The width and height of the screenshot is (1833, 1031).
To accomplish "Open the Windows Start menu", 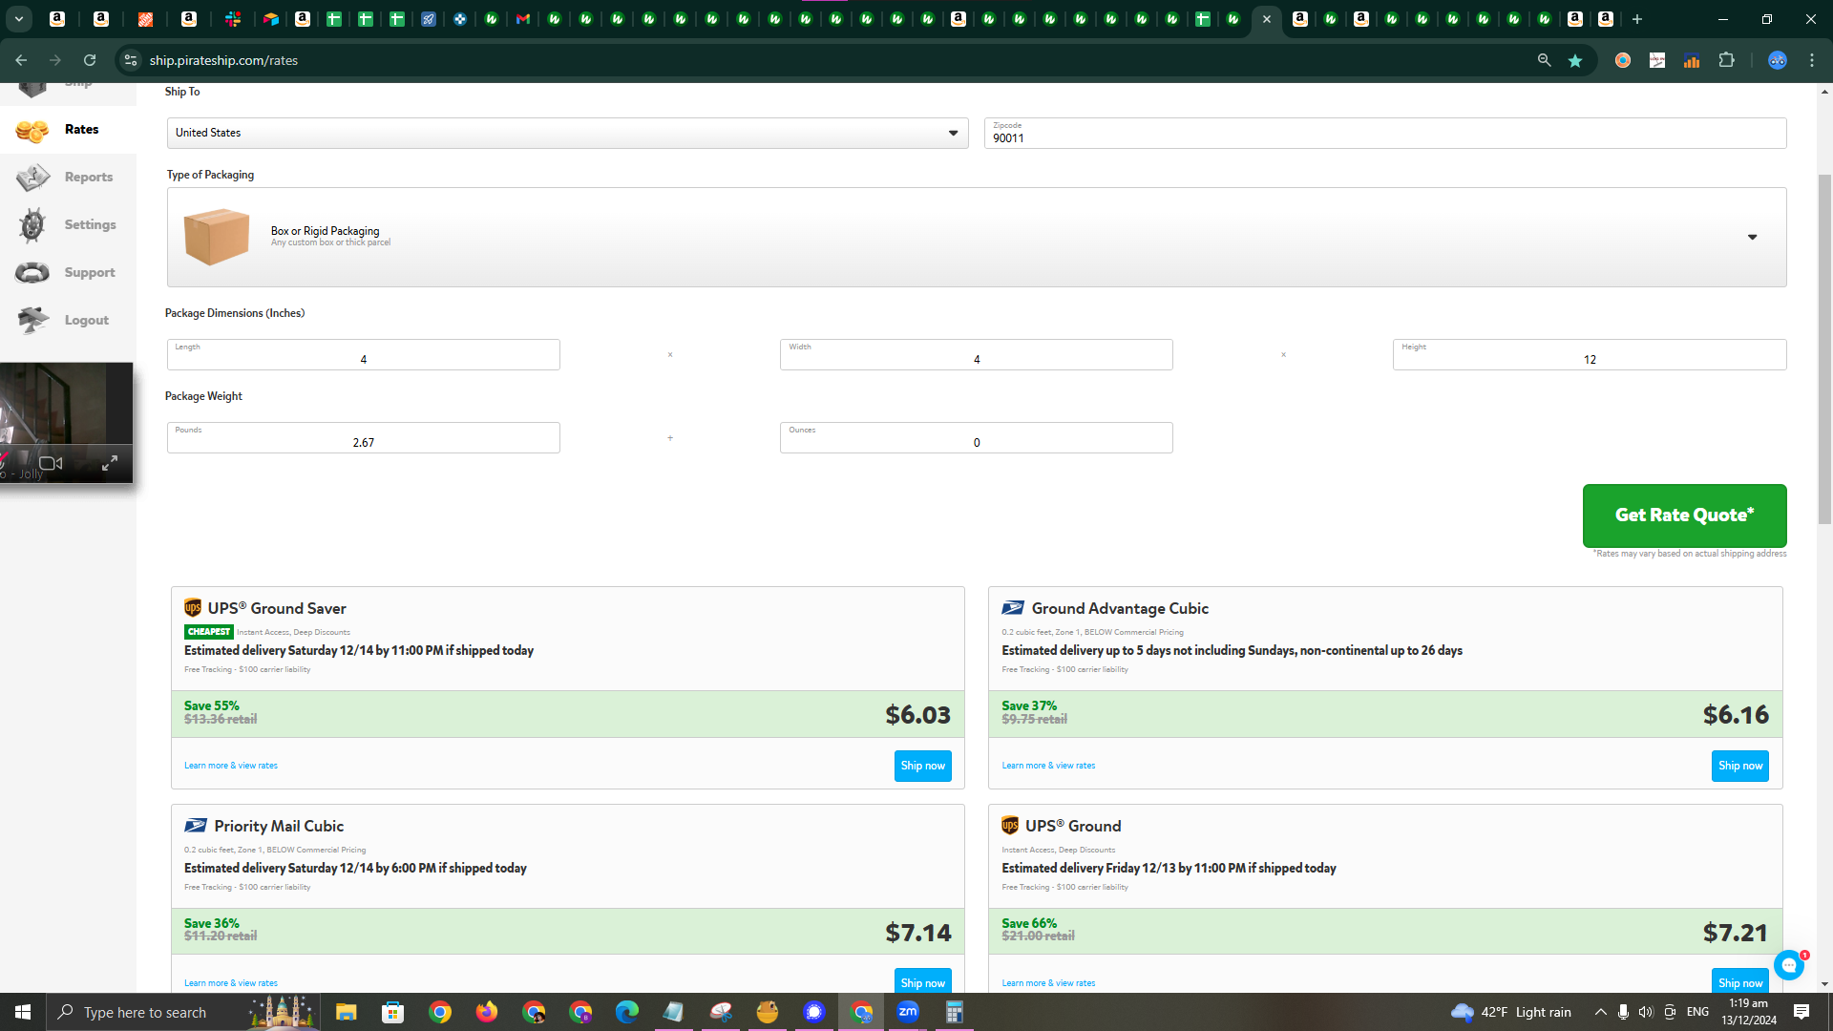I will click(23, 1012).
